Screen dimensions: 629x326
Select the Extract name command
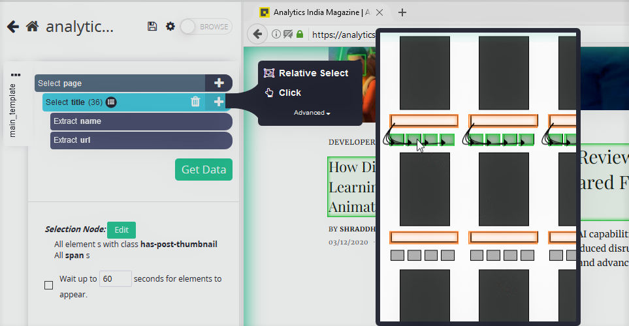[x=141, y=121]
